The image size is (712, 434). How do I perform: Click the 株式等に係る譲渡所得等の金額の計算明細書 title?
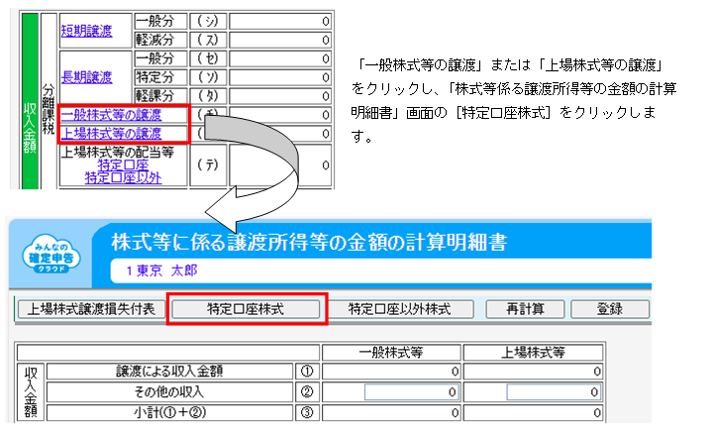click(309, 242)
